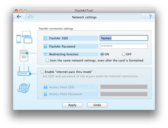Click the 'FlashAir SSID' label
168x128 pixels.
[59, 38]
